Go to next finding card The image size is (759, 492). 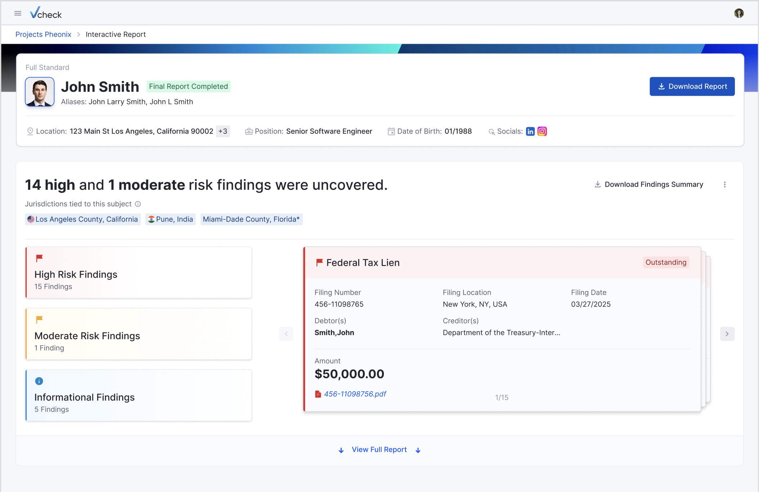tap(727, 334)
